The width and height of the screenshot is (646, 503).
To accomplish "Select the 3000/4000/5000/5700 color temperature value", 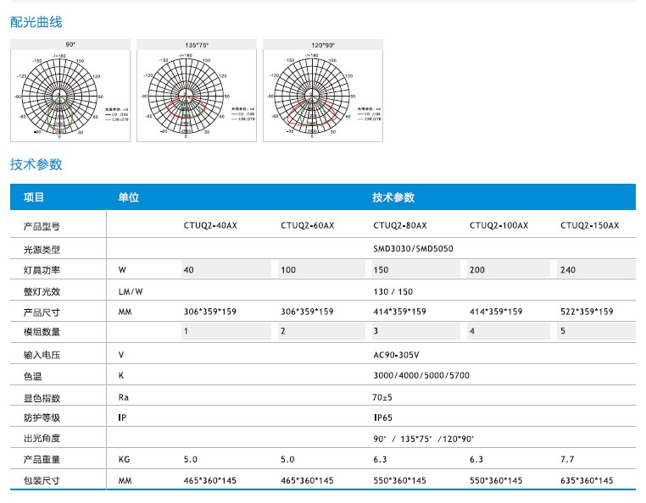I will coord(421,375).
